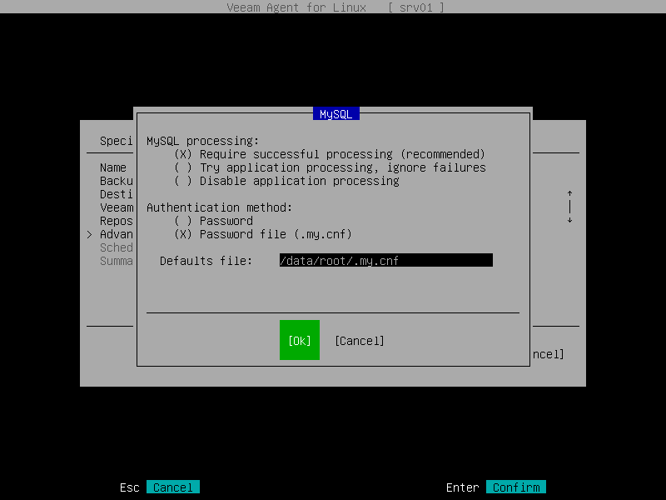Click the Defaults file path field
Screen dimensions: 666x500
pyautogui.click(x=386, y=260)
